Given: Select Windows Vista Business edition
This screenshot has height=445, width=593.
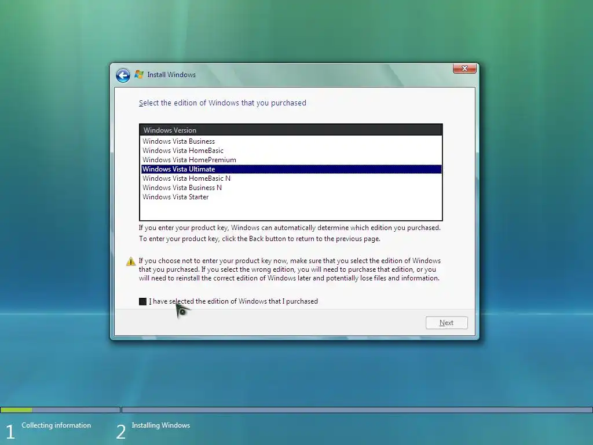Looking at the screenshot, I should pyautogui.click(x=291, y=141).
